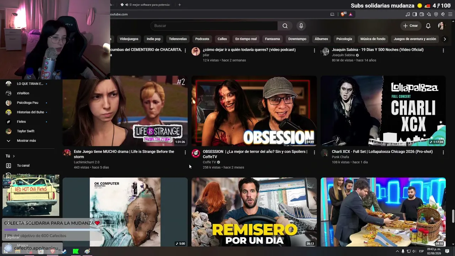Viewport: 455px width, 256px height.
Task: Filter by Psicología chip
Action: (344, 39)
